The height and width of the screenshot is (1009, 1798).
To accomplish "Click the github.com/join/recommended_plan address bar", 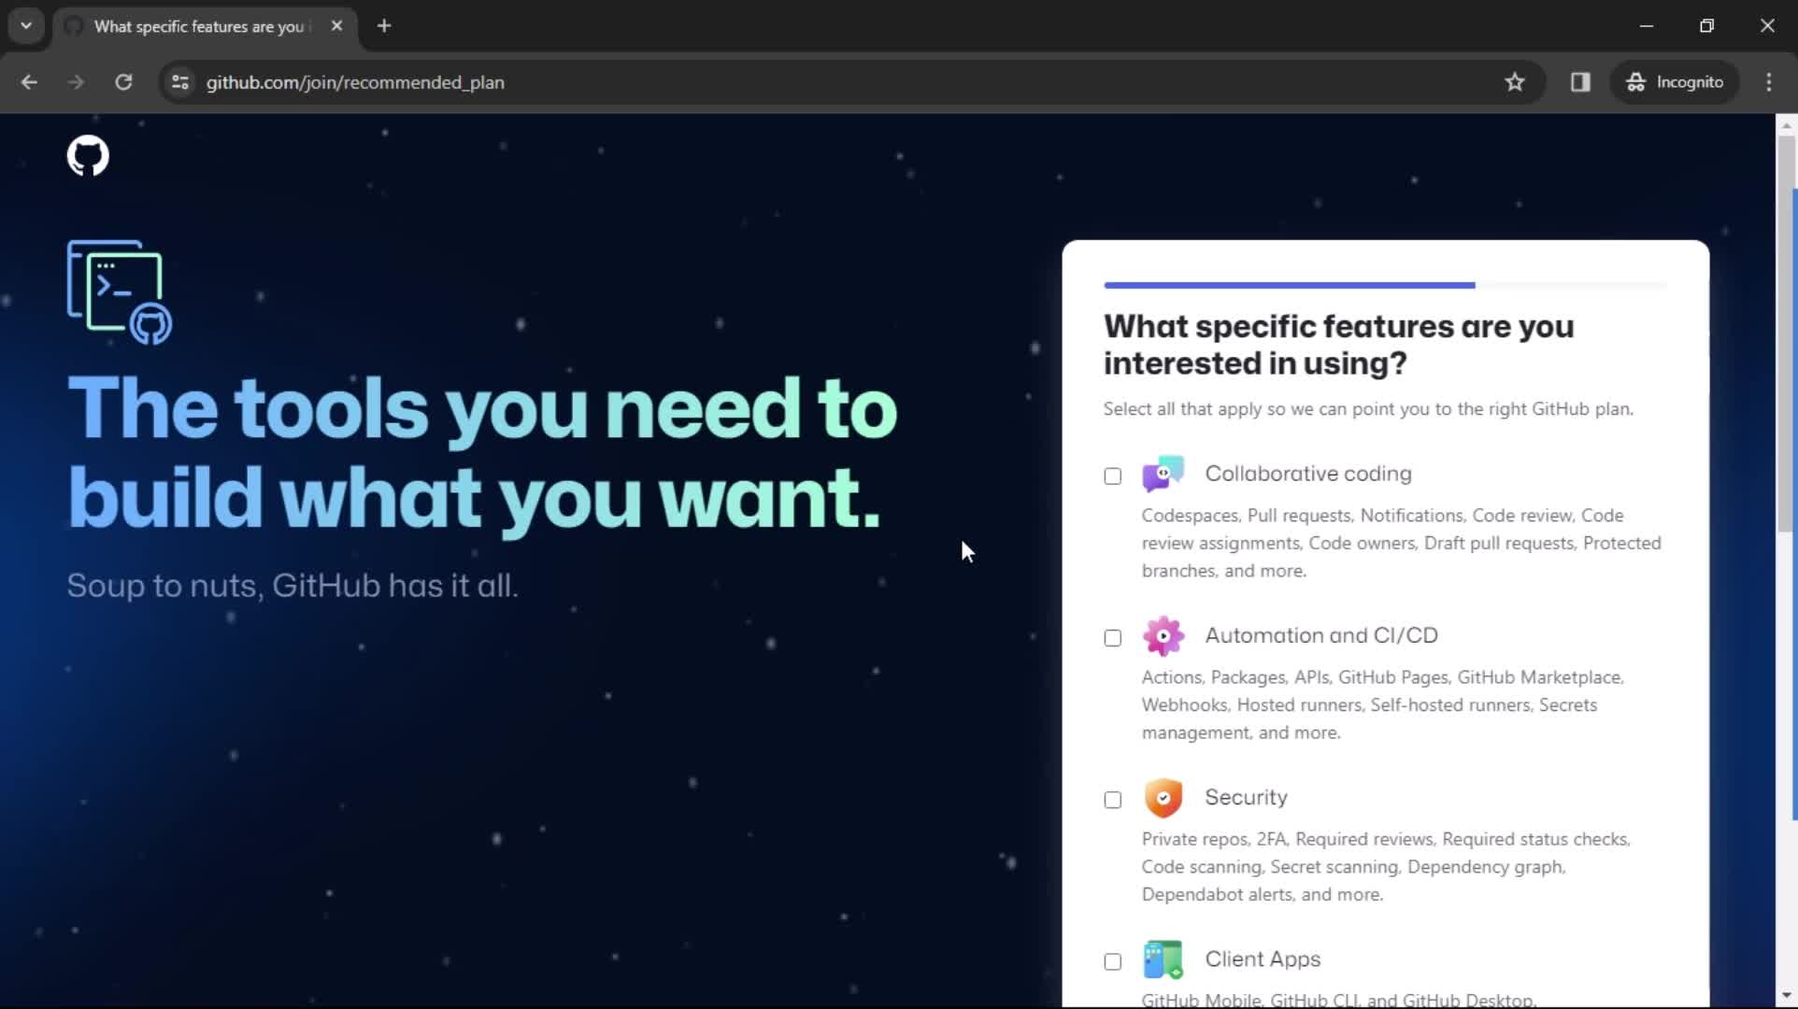I will click(357, 81).
